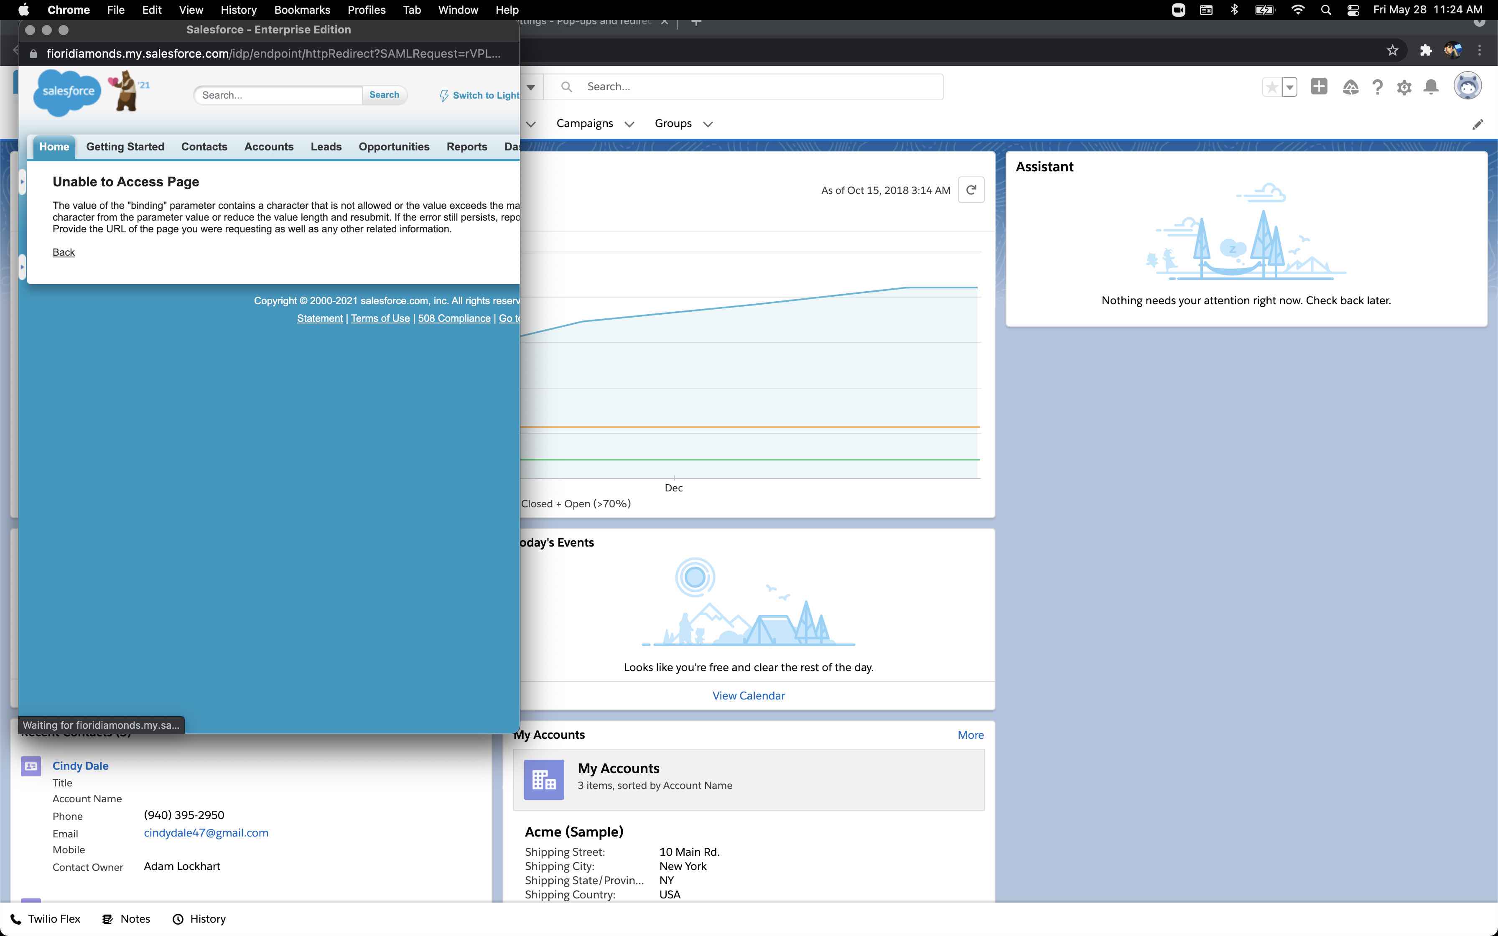Expand the favorites list dropdown arrow
Viewport: 1498px width, 936px height.
tap(1290, 87)
